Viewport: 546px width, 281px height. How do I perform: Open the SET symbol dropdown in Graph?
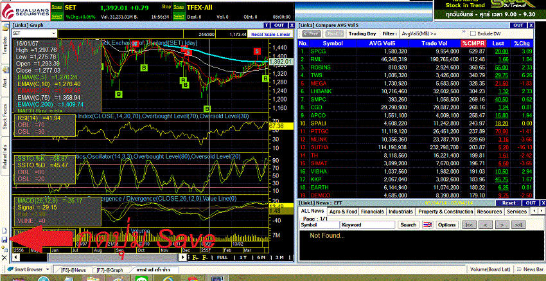pos(54,33)
